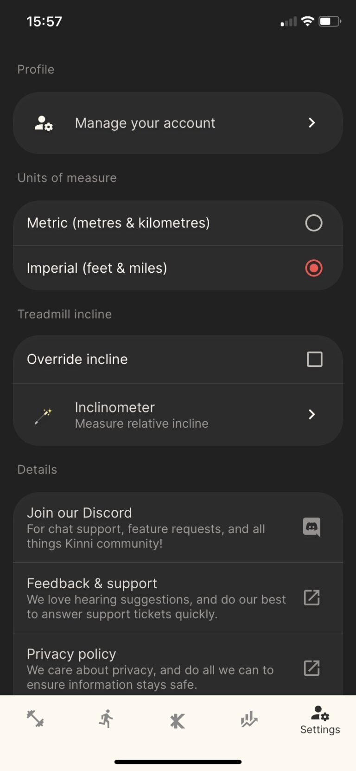Select the Metric units radio button
Viewport: 356px width, 771px height.
(x=314, y=223)
